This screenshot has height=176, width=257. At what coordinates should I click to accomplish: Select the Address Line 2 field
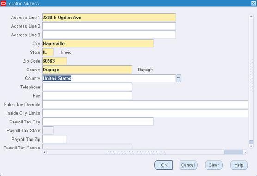(x=109, y=26)
